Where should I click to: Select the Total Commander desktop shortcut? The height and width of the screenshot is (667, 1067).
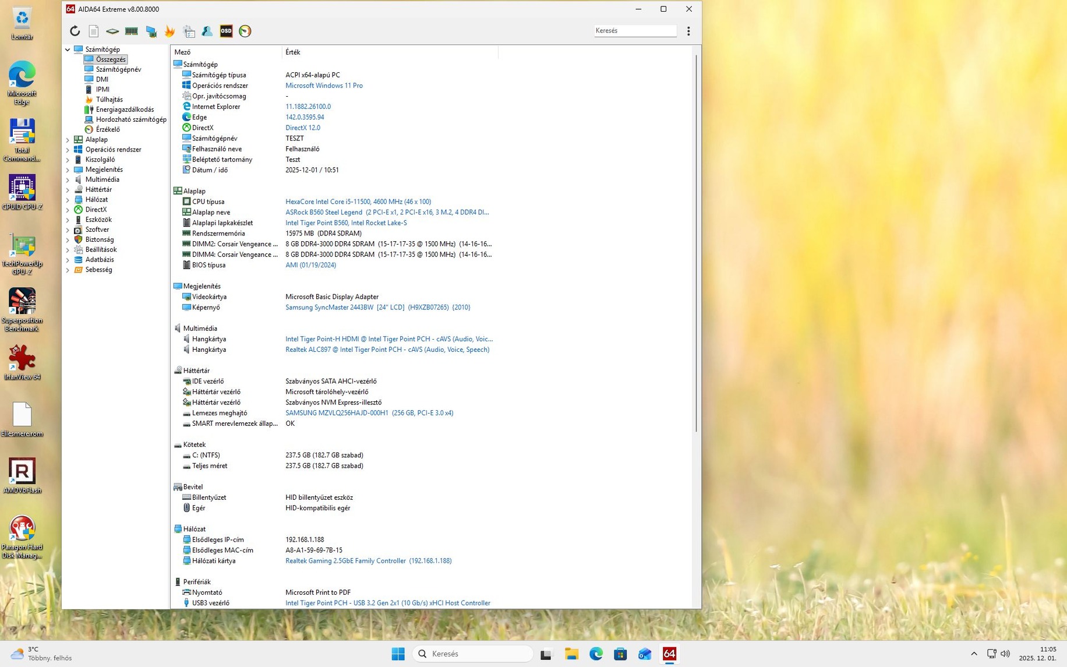pyautogui.click(x=22, y=140)
